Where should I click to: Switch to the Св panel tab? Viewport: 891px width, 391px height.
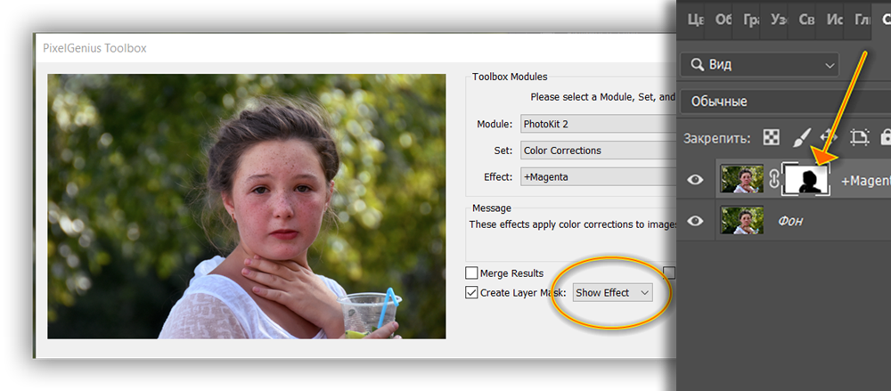807,20
